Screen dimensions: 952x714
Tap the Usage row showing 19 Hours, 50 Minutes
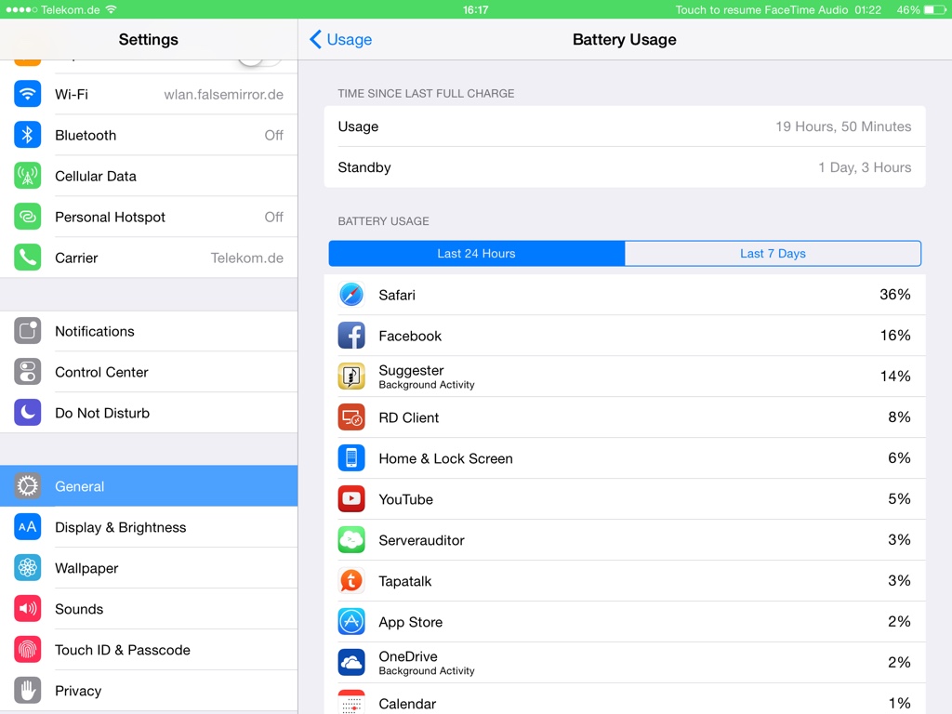click(x=625, y=126)
